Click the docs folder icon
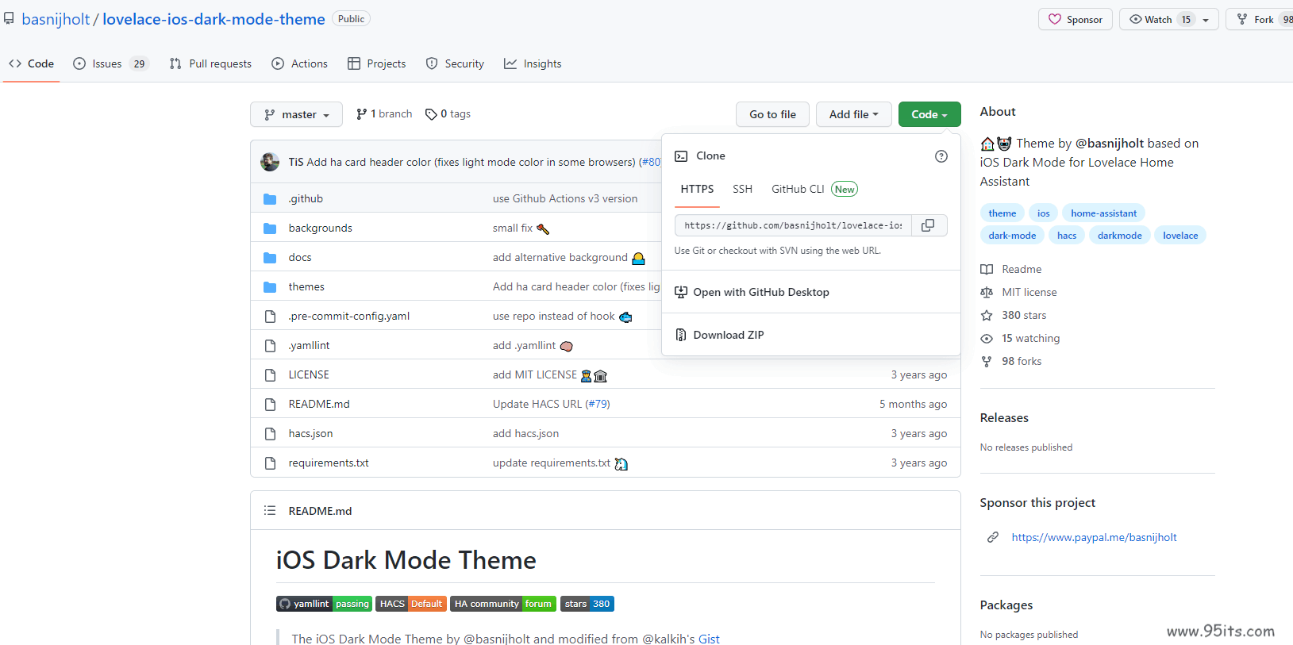Viewport: 1293px width, 645px height. pyautogui.click(x=270, y=258)
